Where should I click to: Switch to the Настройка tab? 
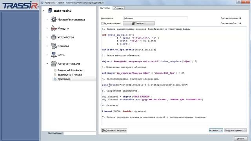(x=105, y=8)
